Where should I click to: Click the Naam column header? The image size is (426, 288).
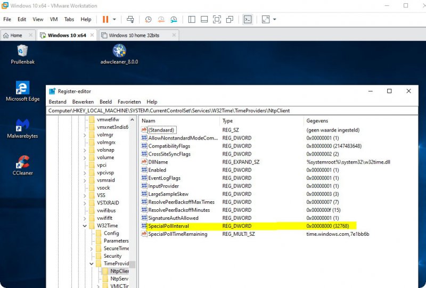coord(149,121)
